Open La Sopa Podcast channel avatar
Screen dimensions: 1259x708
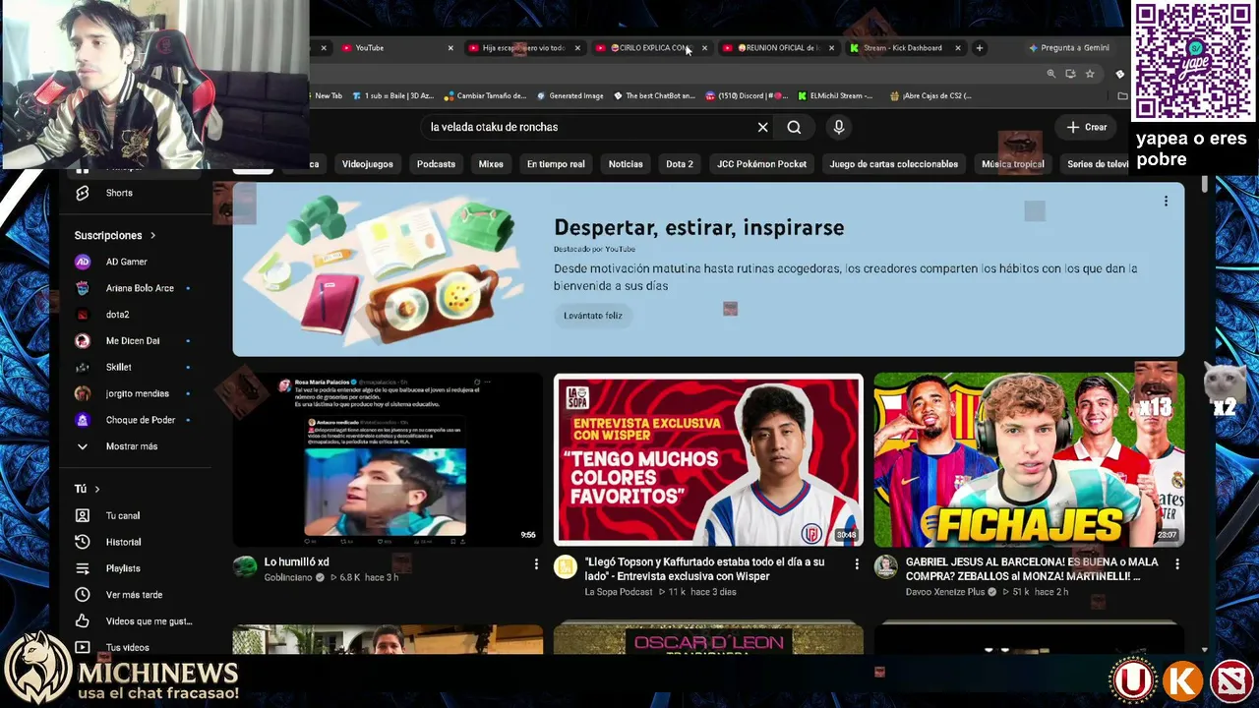point(565,566)
